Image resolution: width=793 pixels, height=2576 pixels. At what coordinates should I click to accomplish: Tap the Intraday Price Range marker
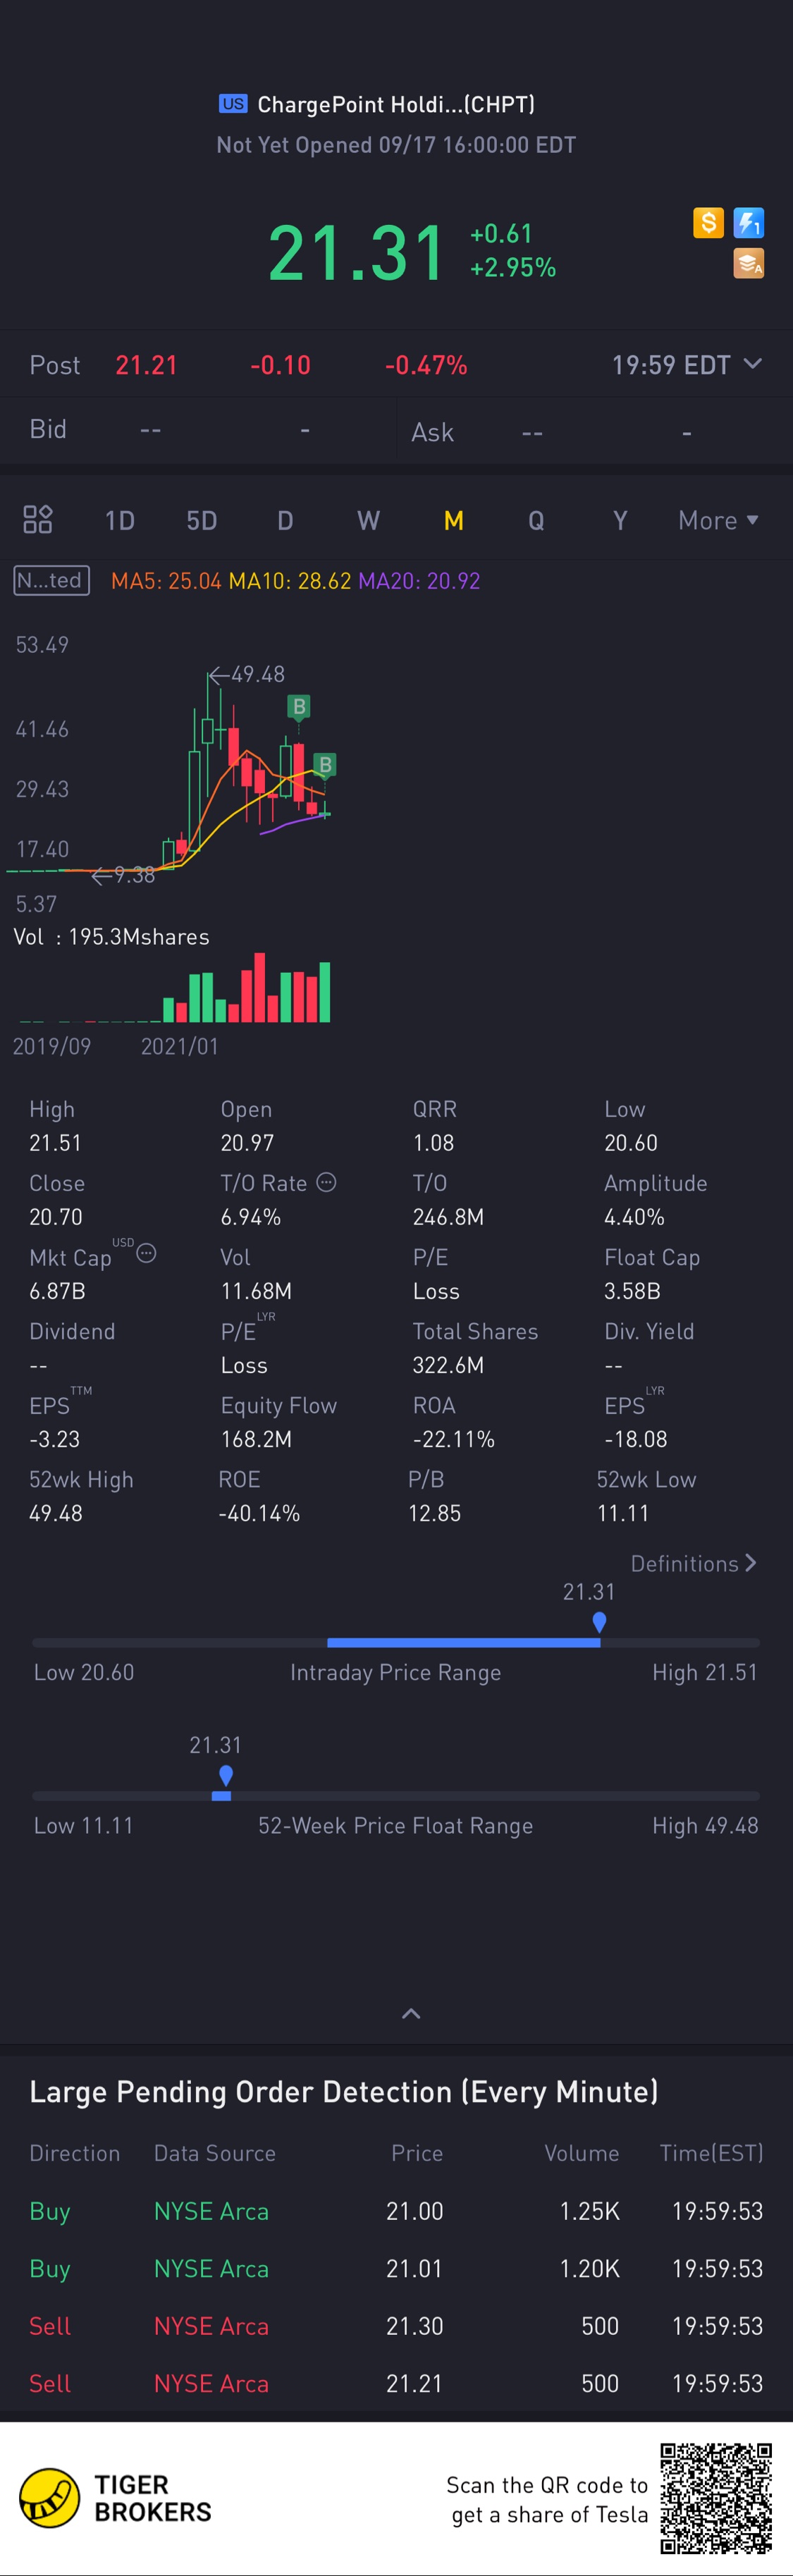[599, 1622]
